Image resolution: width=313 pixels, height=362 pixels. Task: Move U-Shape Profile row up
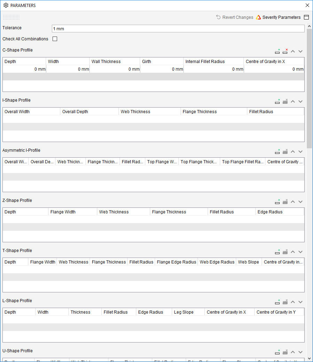click(293, 352)
